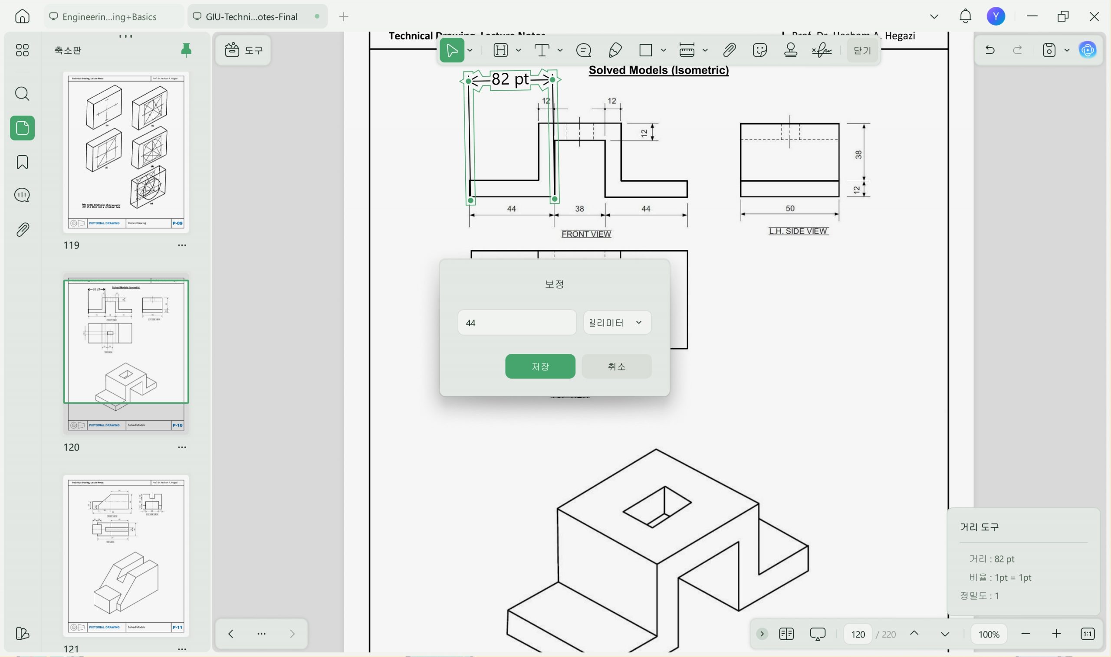Go to the next page
1111x657 pixels.
(x=945, y=634)
